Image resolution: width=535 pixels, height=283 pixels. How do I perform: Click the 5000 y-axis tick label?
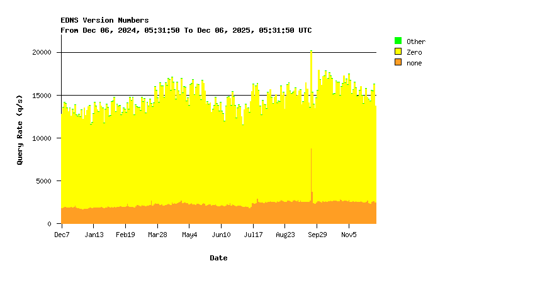point(43,180)
